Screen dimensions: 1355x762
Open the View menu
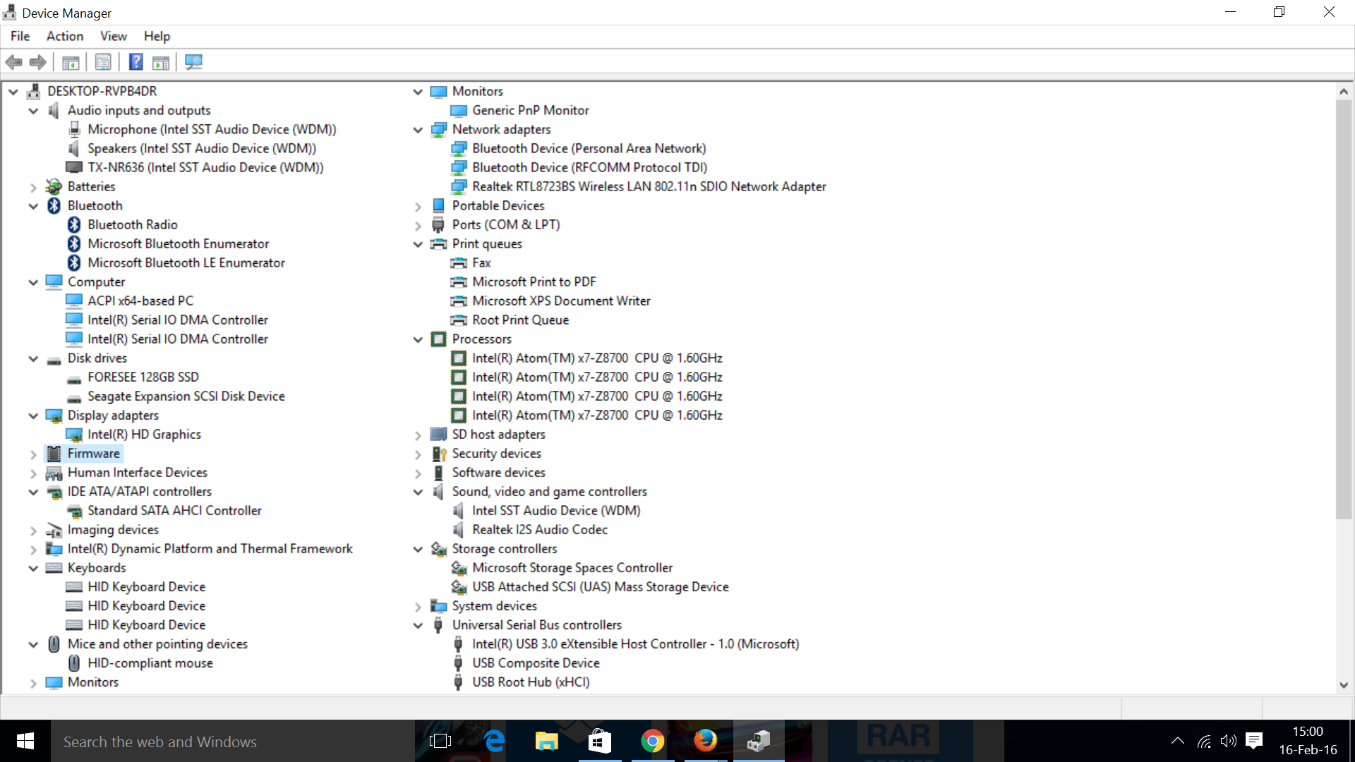(114, 36)
